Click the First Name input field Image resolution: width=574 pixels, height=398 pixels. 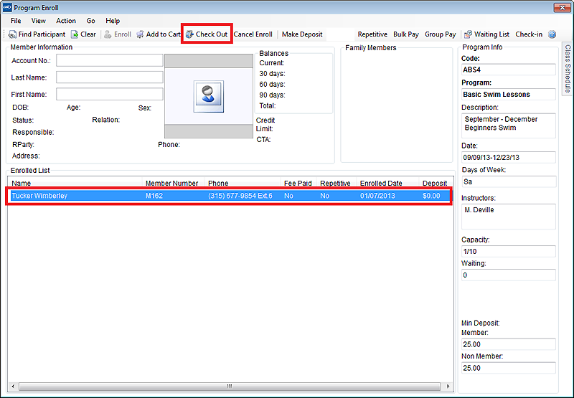pyautogui.click(x=110, y=94)
